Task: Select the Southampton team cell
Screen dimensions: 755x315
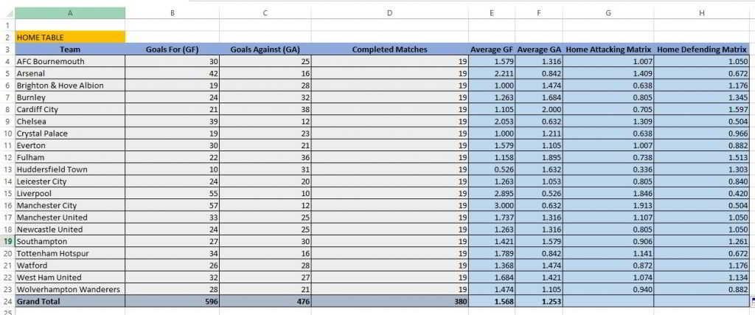Action: point(70,241)
